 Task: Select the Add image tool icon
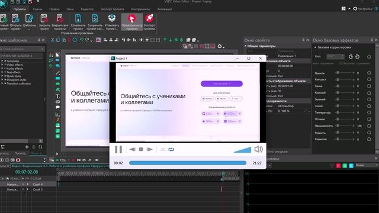click(x=57, y=125)
